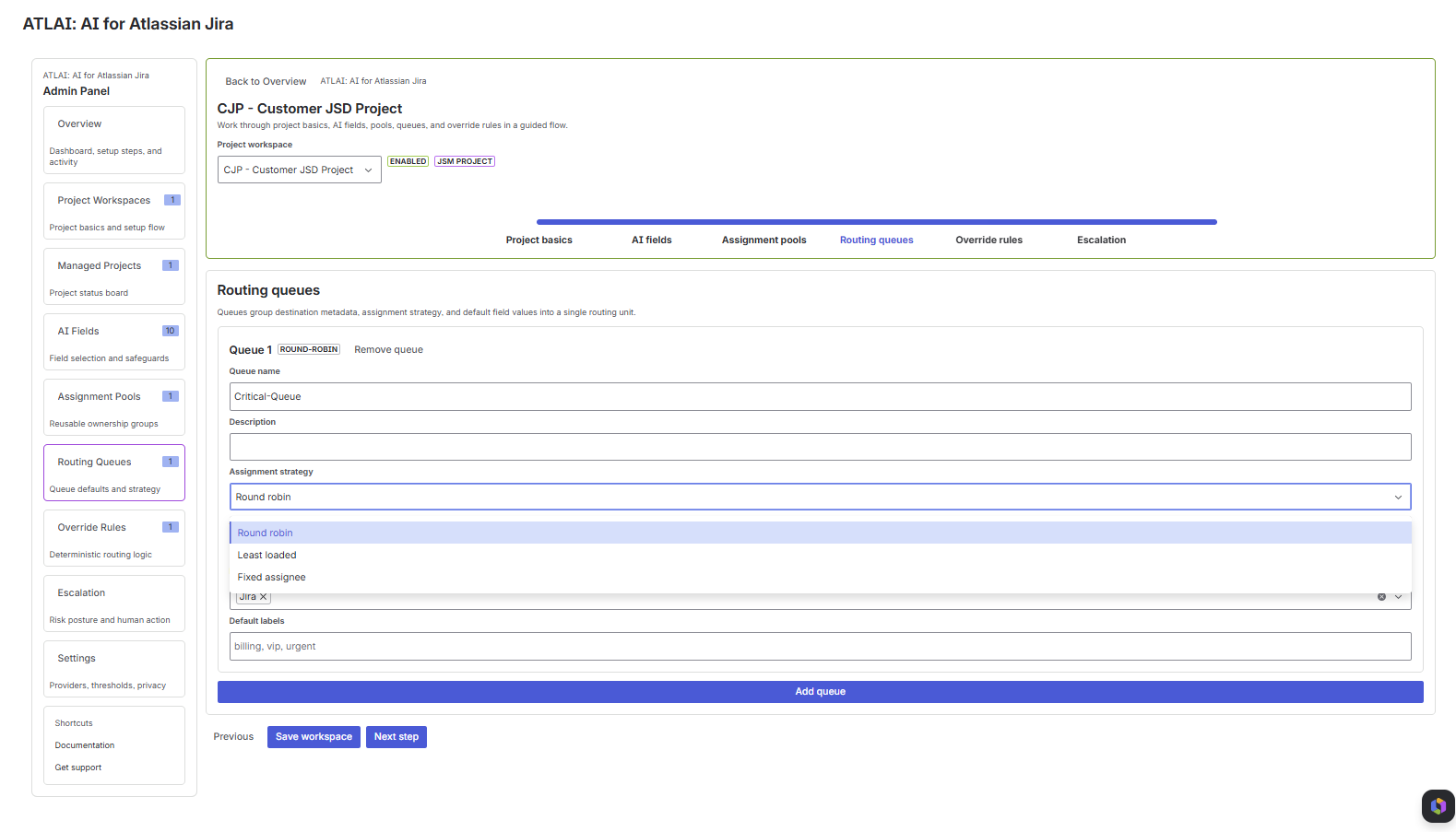Viewport: 1456px width, 832px height.
Task: Clear all selections in the Jira multi-select field
Action: 1381,597
